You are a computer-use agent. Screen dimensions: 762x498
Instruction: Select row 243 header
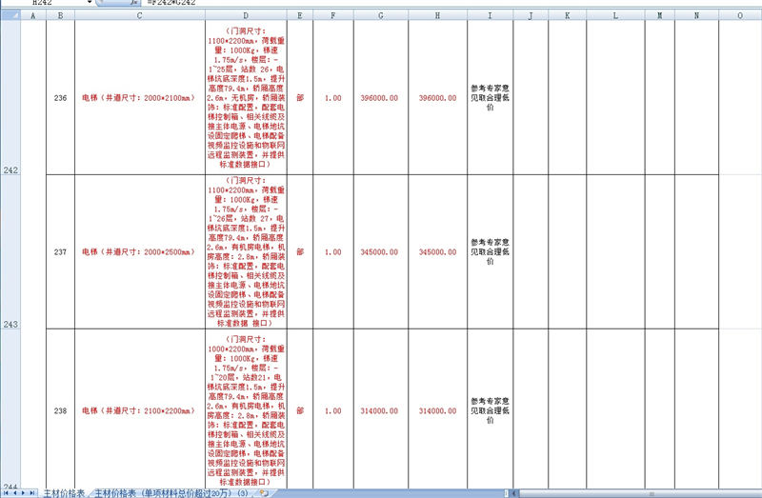pyautogui.click(x=11, y=324)
